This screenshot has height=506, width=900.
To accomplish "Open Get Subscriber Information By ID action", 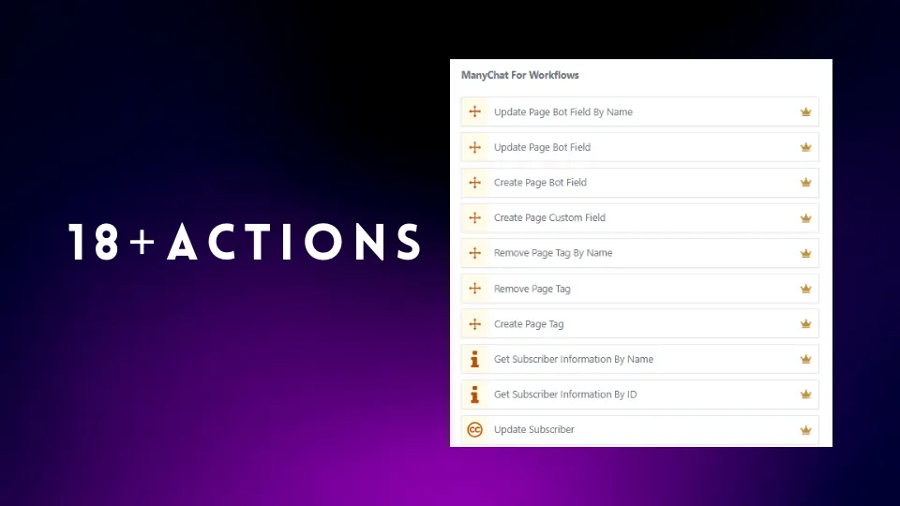I will coord(640,394).
